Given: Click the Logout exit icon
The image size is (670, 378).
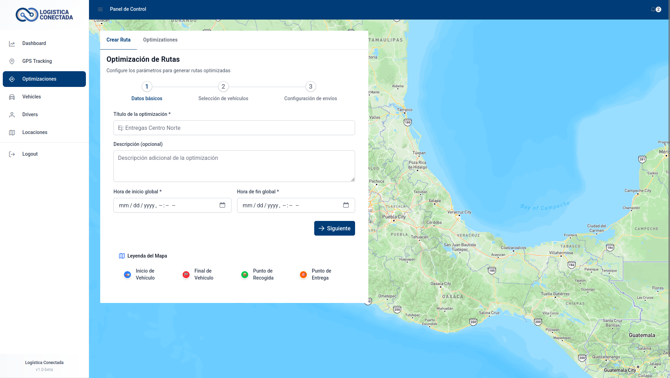Looking at the screenshot, I should pyautogui.click(x=12, y=154).
